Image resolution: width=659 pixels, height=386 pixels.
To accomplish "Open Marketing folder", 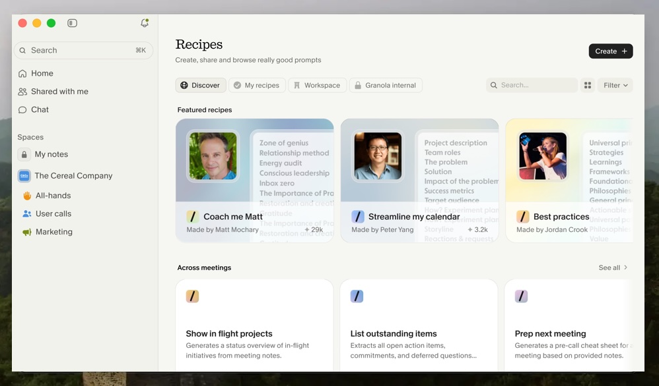I will pos(53,232).
